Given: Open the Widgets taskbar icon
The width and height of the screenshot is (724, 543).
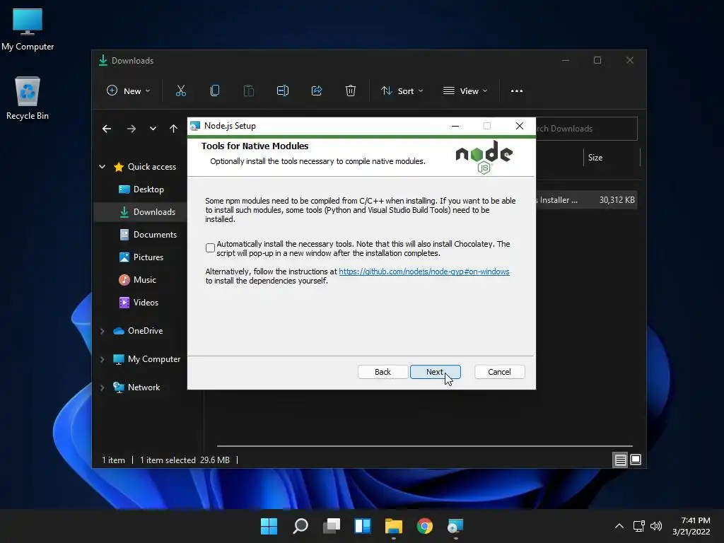Looking at the screenshot, I should pos(363,526).
